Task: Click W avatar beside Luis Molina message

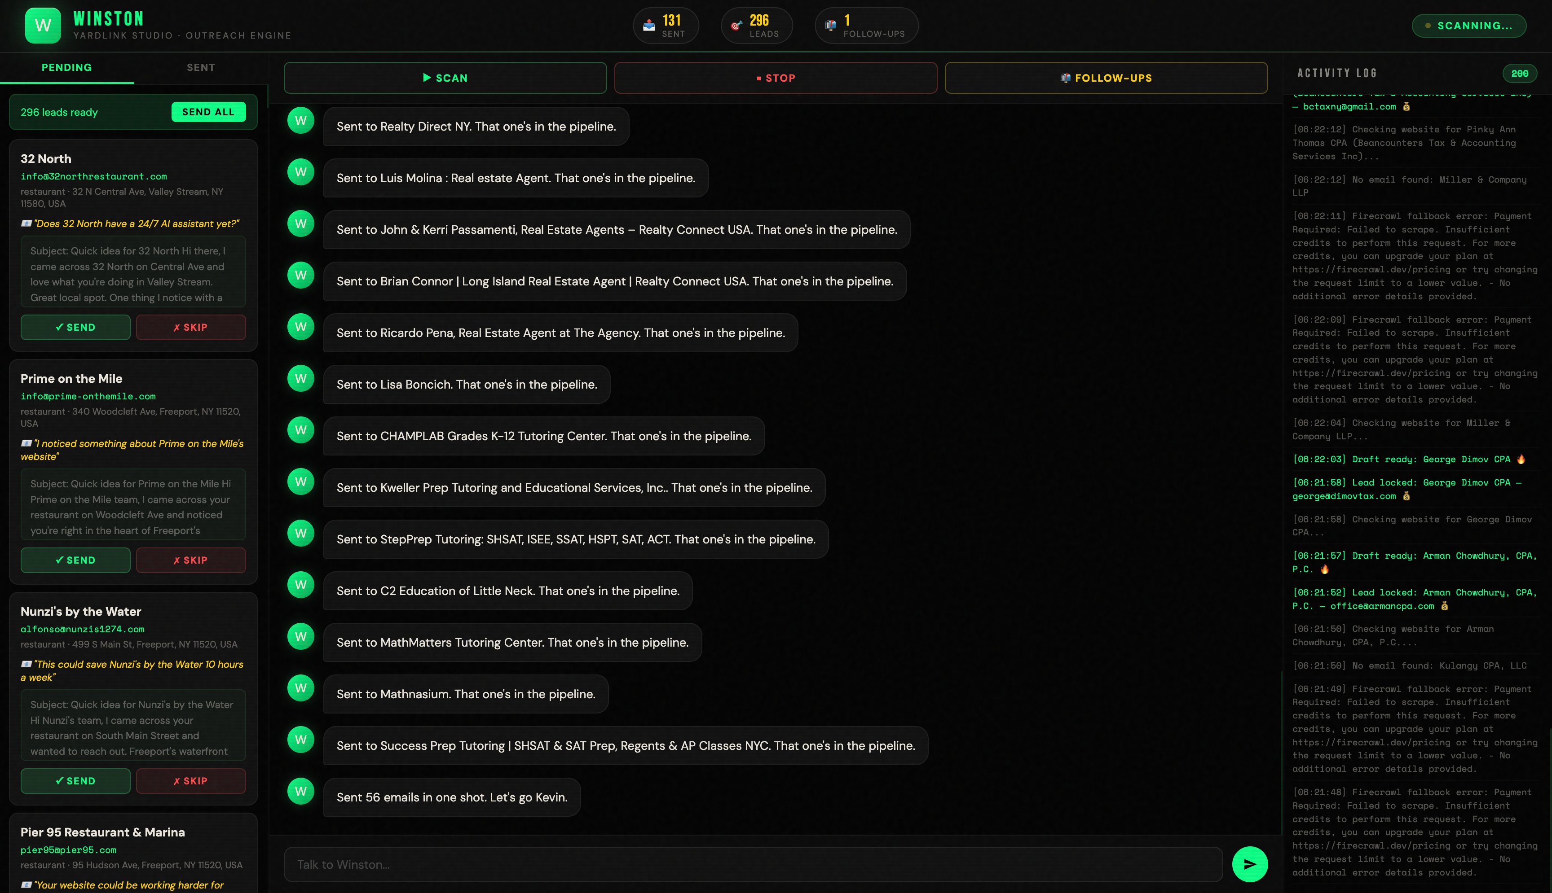Action: tap(301, 172)
